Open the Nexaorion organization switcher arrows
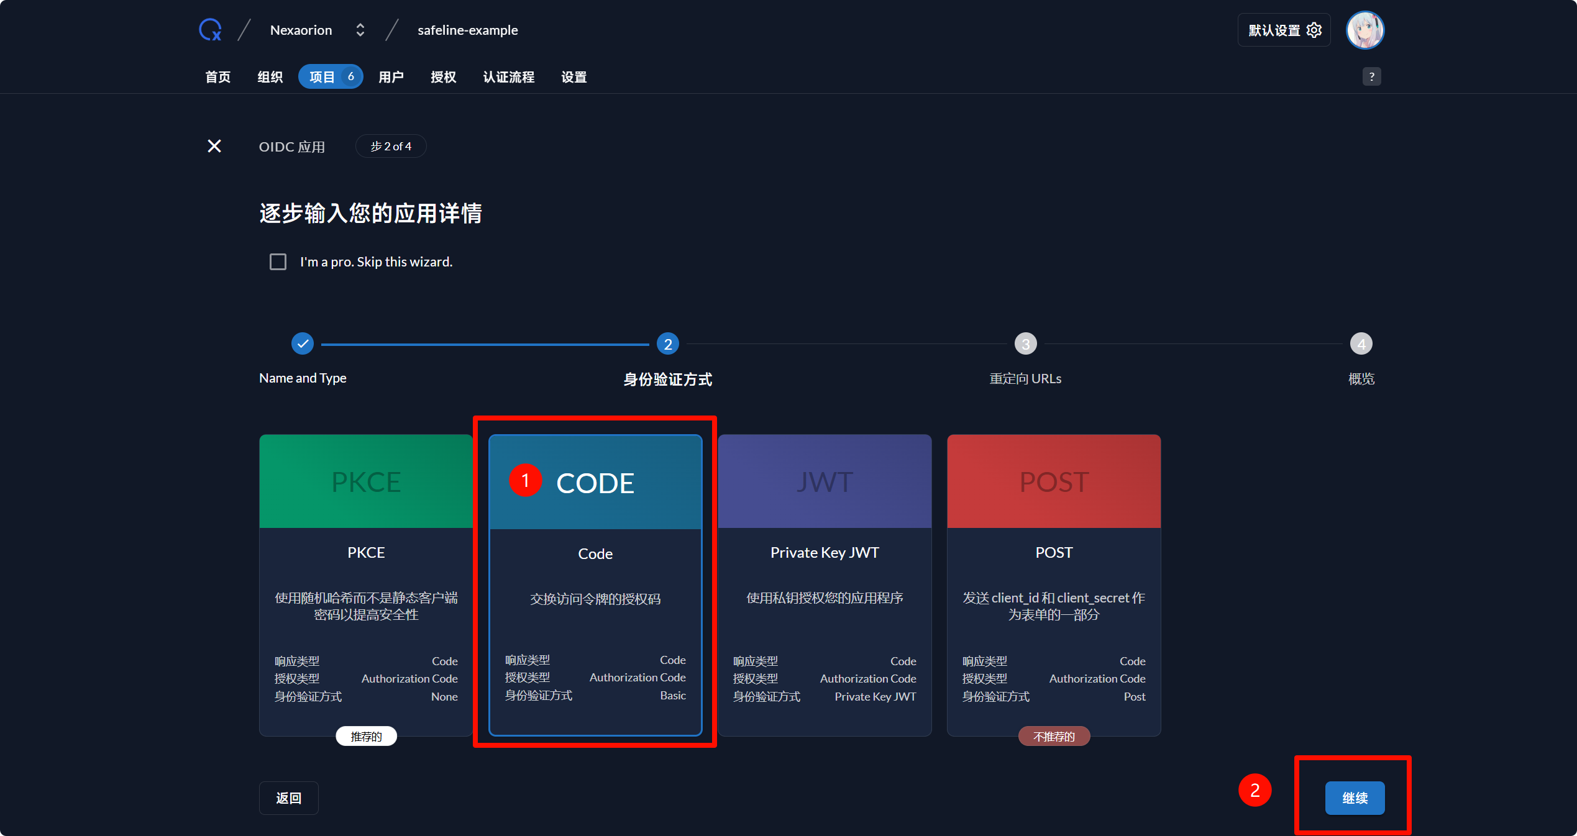 point(360,30)
